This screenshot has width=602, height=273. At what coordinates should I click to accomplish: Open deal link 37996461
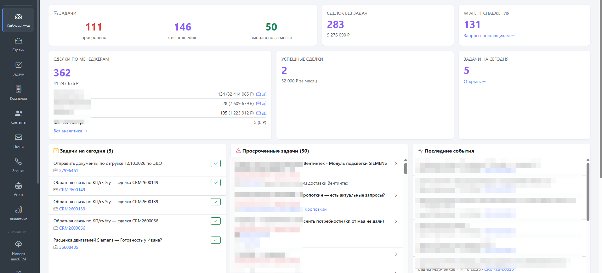(69, 171)
